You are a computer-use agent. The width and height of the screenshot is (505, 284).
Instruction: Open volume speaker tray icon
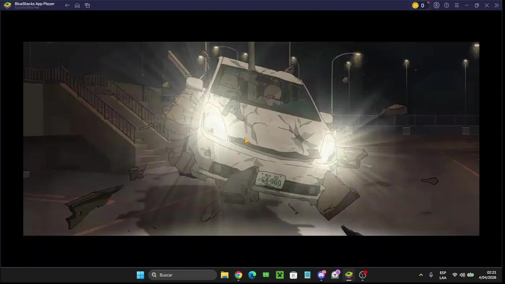pos(462,275)
